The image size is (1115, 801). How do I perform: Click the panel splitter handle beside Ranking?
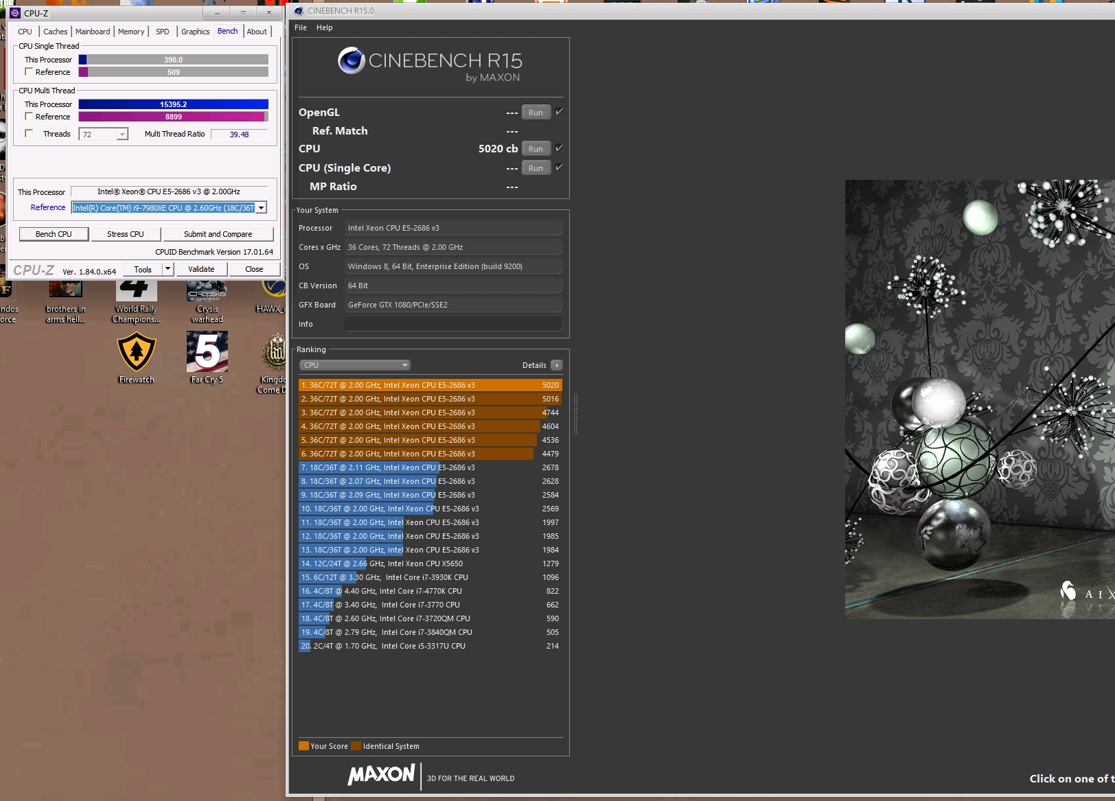point(575,413)
